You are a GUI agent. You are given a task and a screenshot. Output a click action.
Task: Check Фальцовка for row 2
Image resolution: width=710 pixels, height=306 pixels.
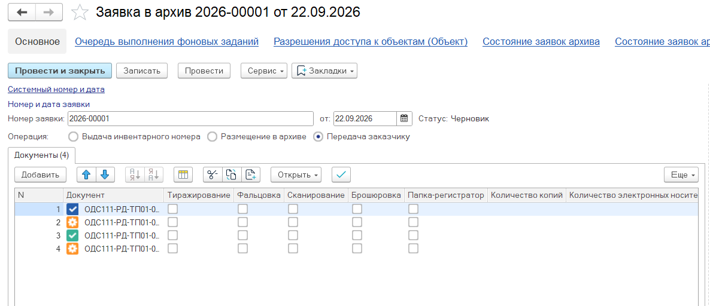click(242, 222)
